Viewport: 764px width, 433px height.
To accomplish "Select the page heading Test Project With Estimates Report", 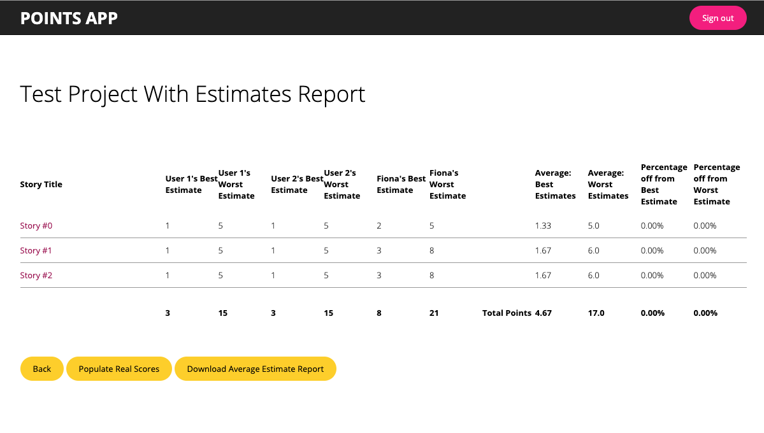I will 192,94.
